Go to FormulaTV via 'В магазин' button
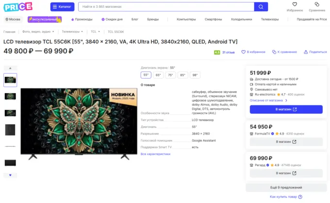Screen dimensions: 330x203 click(286, 142)
